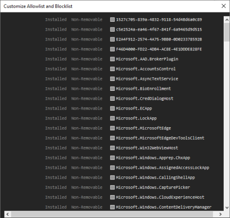
Task: Toggle the Microsoft.ECApp checkbox
Action: tap(112, 108)
